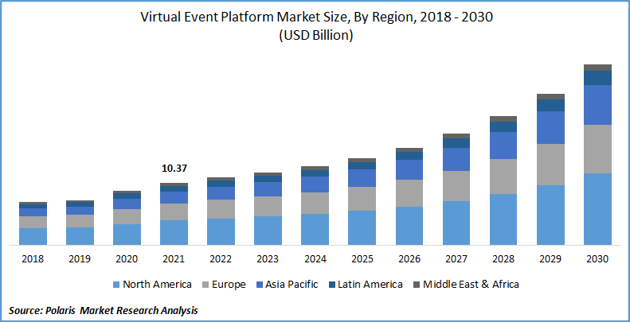Viewport: 630px width, 322px height.
Task: Select the 'North America' legend label
Action: click(x=157, y=285)
